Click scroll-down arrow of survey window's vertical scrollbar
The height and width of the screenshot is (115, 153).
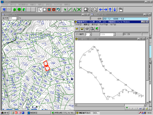pyautogui.click(x=147, y=103)
